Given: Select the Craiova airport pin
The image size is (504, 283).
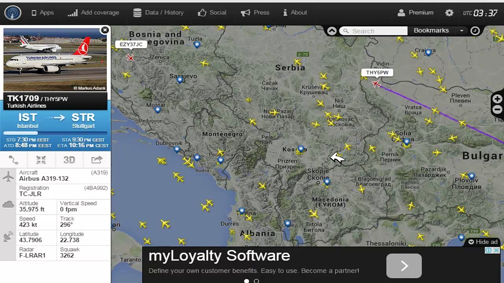Looking at the screenshot, I should click(x=428, y=53).
